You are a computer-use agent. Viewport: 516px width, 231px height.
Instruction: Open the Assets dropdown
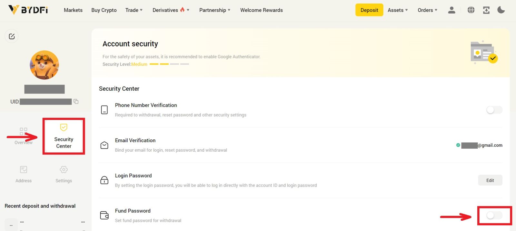[398, 10]
